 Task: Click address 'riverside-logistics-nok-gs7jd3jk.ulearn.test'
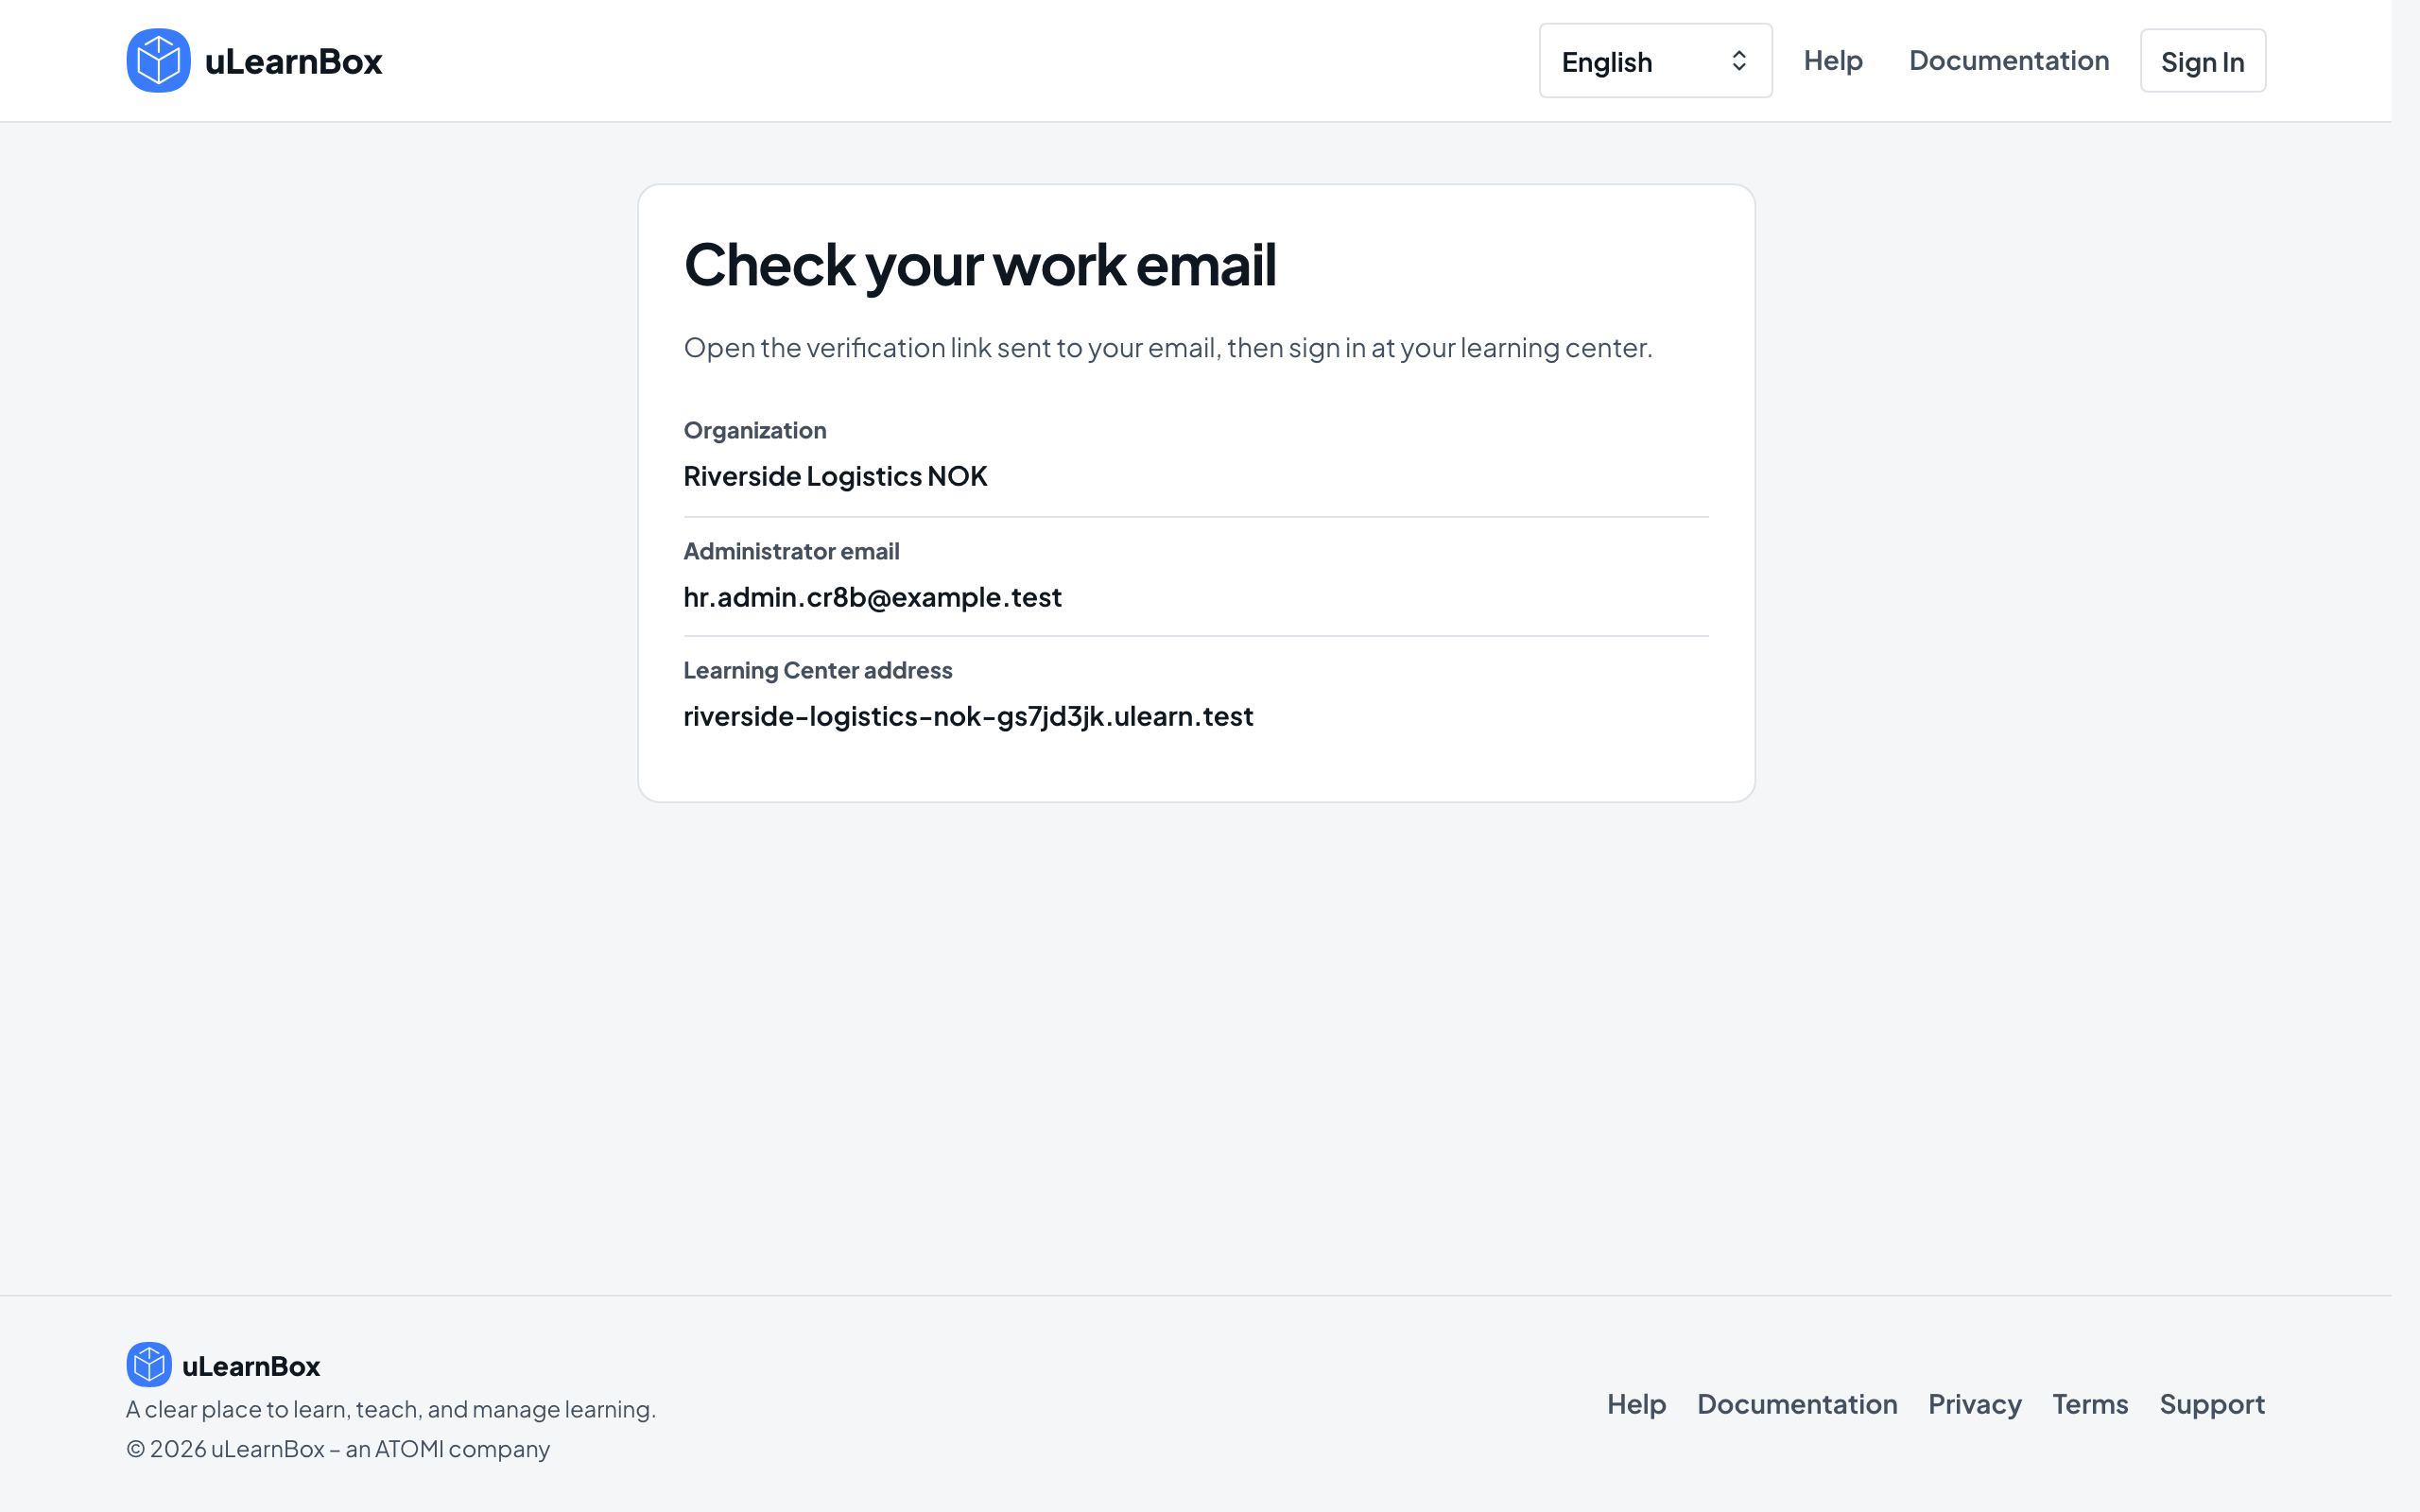[968, 716]
